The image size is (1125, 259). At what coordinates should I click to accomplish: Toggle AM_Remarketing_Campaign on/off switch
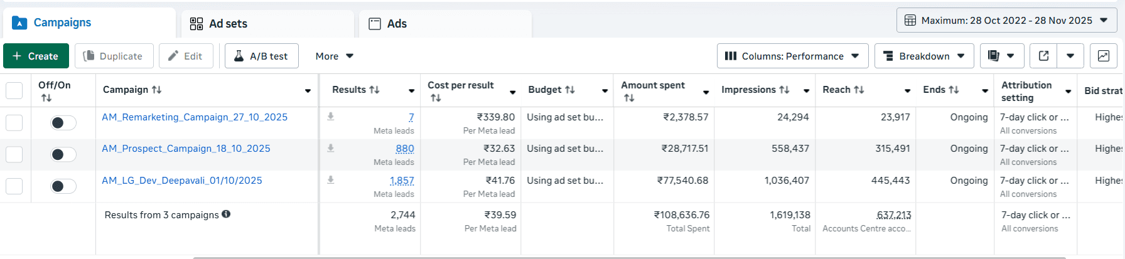point(63,123)
